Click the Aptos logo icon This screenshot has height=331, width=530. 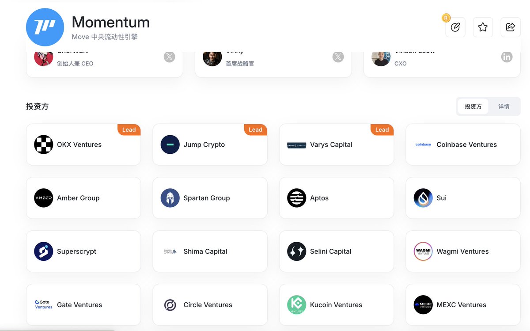[x=297, y=198]
